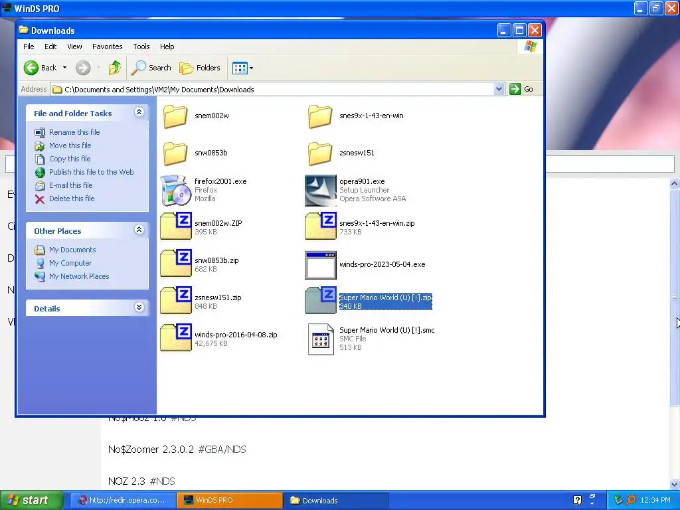Screen dimensions: 680x510
Task: Open the Help menu
Action: coord(167,46)
